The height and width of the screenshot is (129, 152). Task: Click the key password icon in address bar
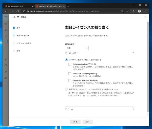(122, 11)
